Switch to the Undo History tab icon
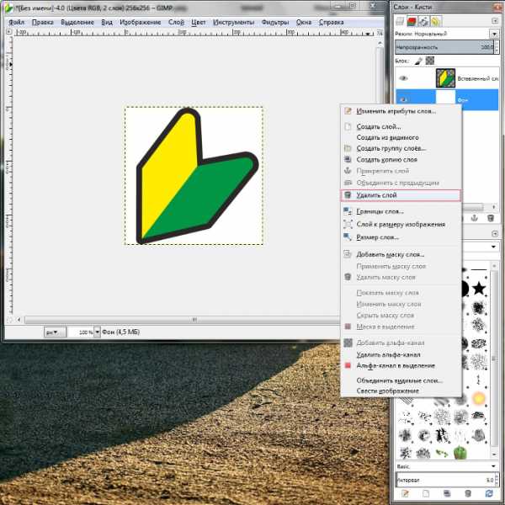The width and height of the screenshot is (505, 505). 435,21
